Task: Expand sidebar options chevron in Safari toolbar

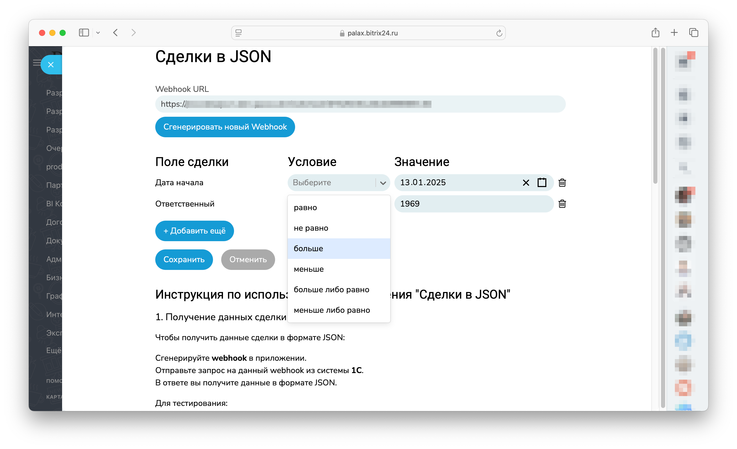Action: click(x=98, y=33)
